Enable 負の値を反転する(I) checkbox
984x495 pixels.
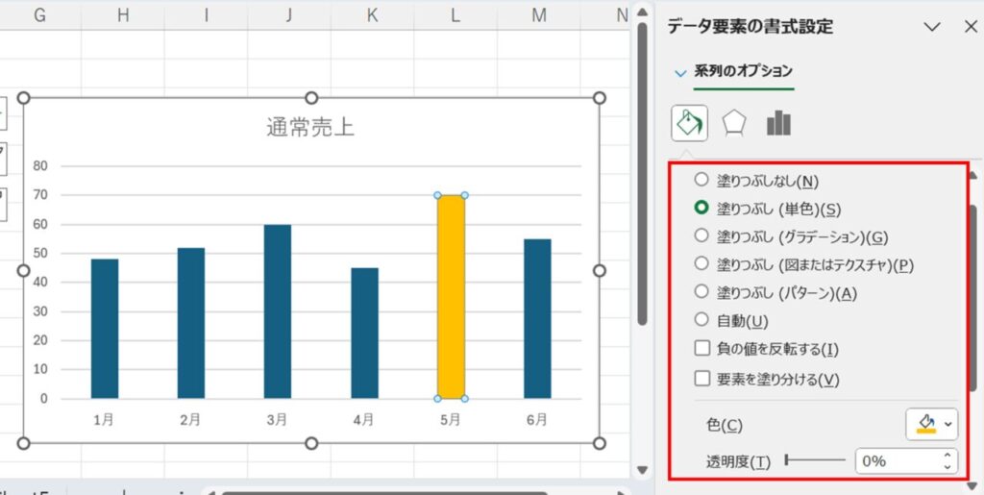701,348
